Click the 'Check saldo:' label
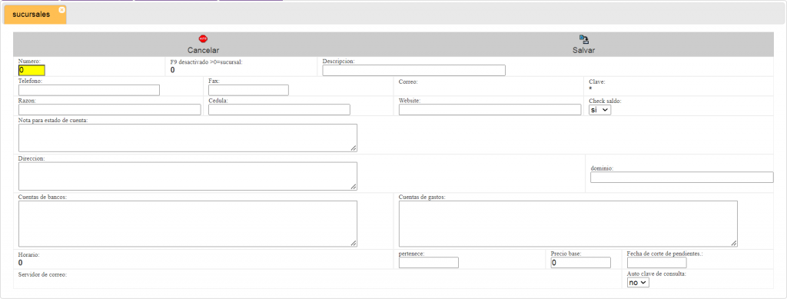Image resolution: width=787 pixels, height=299 pixels. pyautogui.click(x=605, y=101)
